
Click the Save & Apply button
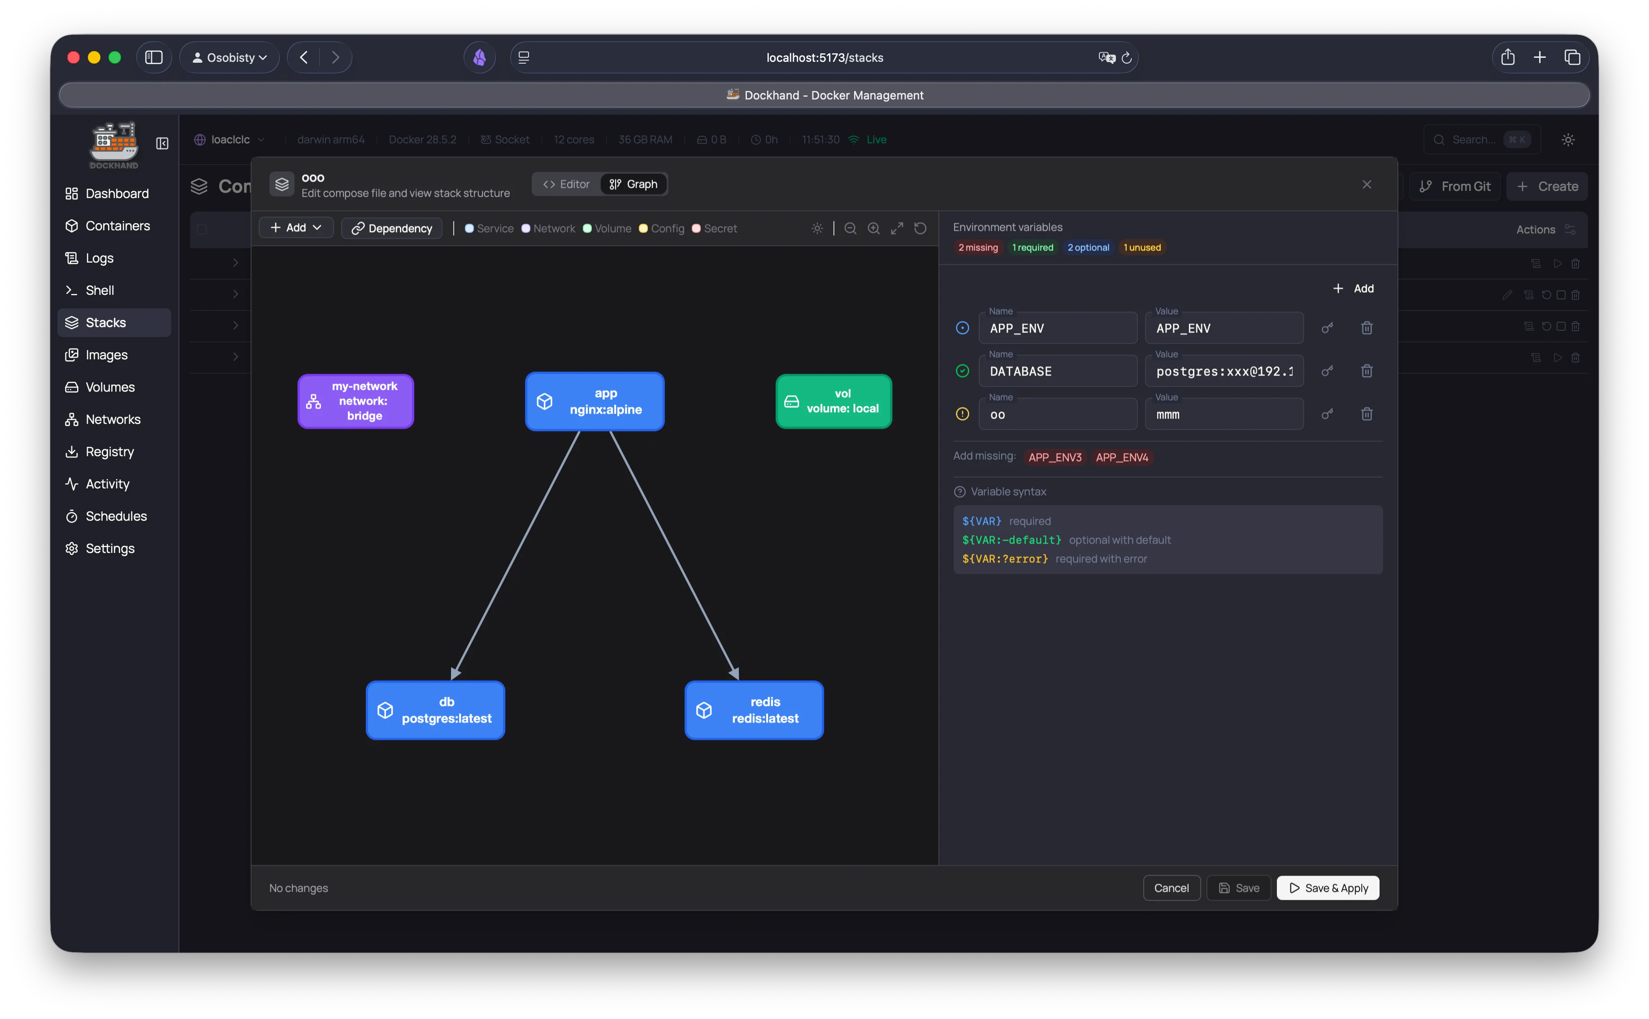[x=1328, y=888]
